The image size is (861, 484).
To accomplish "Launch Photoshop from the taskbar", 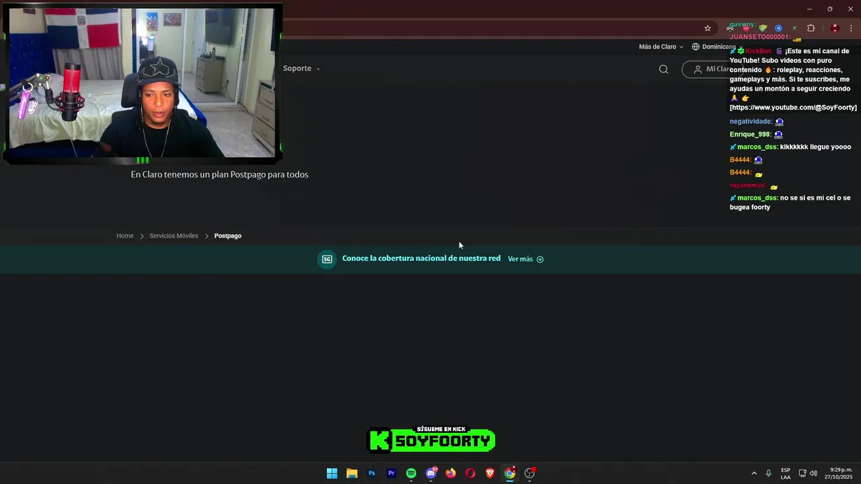I will click(371, 473).
